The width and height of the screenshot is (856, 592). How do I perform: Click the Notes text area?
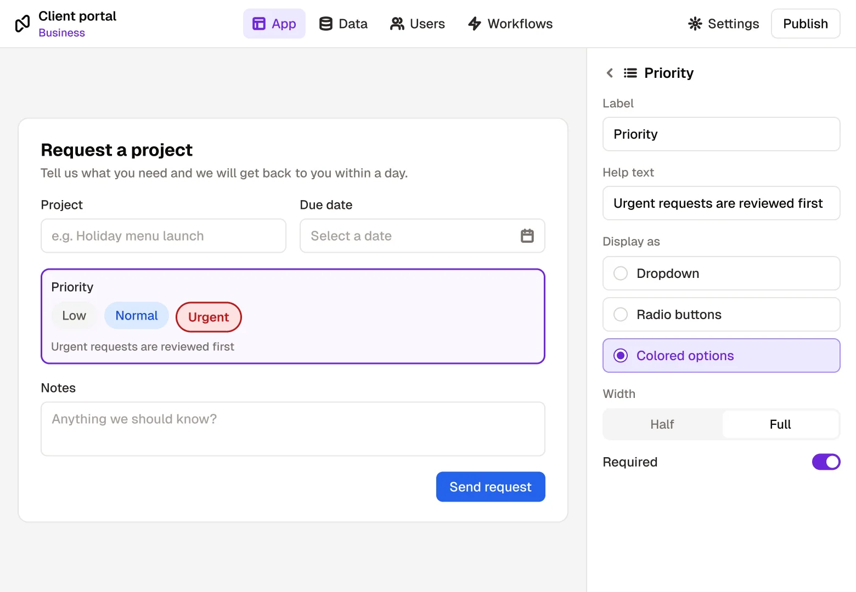(293, 429)
